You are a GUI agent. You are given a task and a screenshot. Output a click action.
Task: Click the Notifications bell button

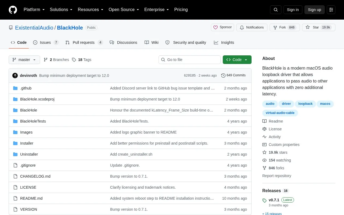(x=252, y=27)
